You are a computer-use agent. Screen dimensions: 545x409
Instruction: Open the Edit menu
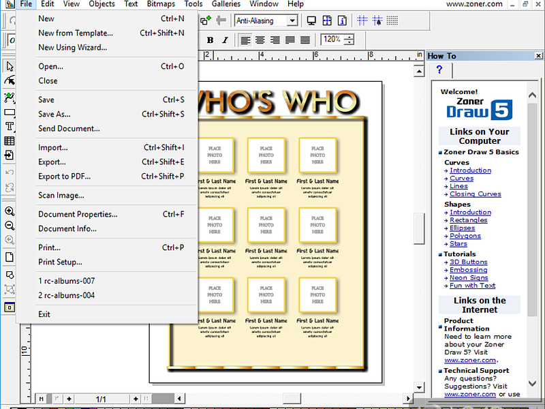pos(47,4)
